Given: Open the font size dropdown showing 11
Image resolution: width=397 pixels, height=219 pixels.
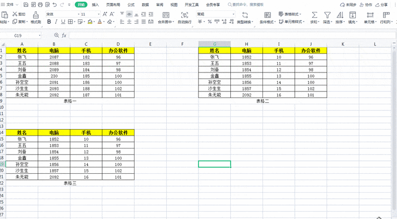Looking at the screenshot, I should tap(99, 14).
